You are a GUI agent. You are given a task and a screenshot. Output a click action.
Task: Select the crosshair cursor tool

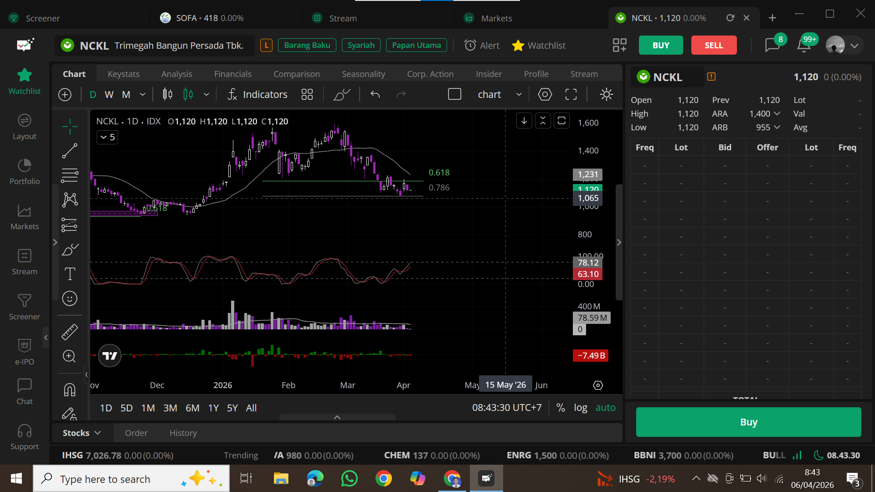[70, 126]
